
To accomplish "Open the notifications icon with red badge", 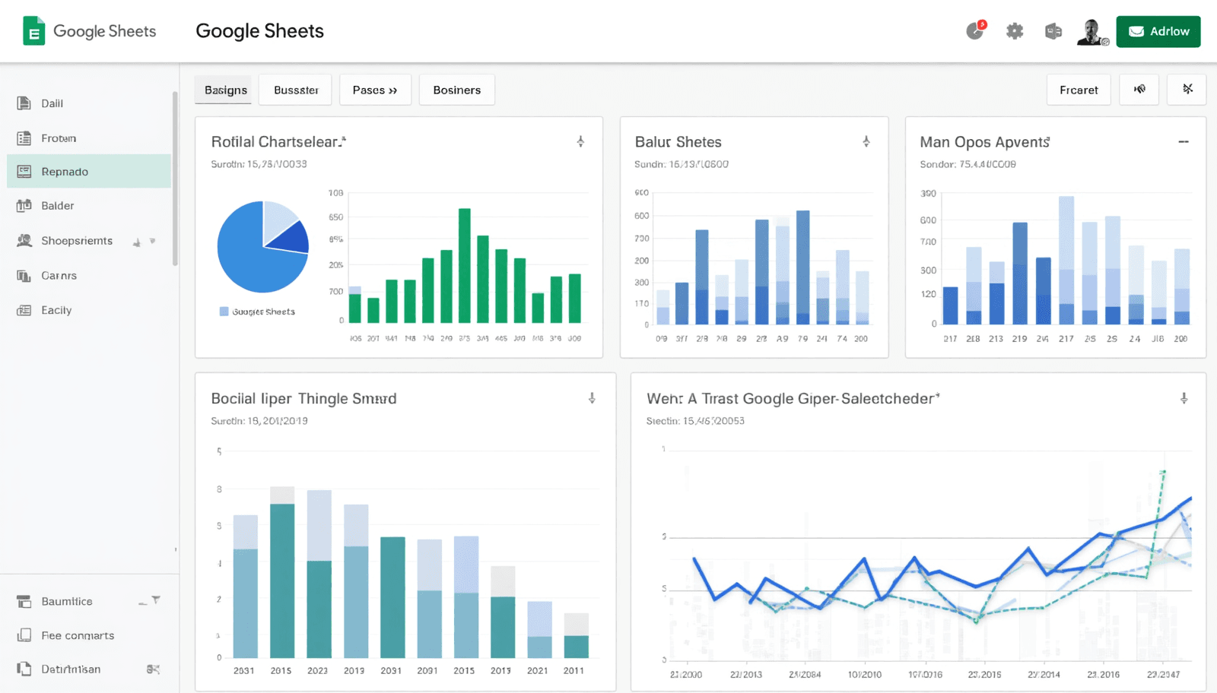I will click(x=976, y=30).
